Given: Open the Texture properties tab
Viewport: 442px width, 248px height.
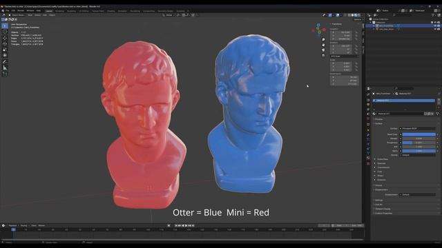Looking at the screenshot, I should click(368, 163).
